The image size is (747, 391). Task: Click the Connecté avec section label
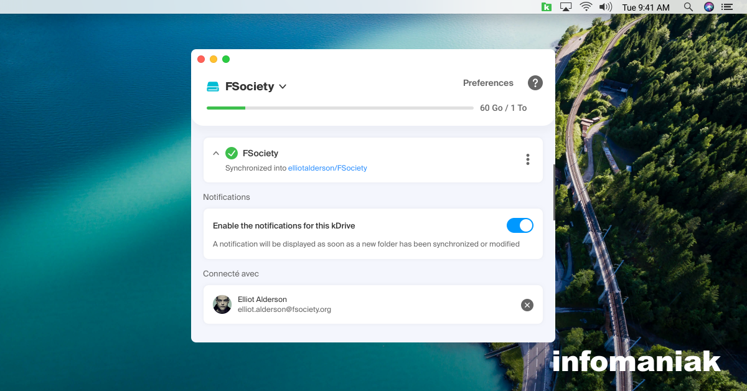tap(231, 274)
